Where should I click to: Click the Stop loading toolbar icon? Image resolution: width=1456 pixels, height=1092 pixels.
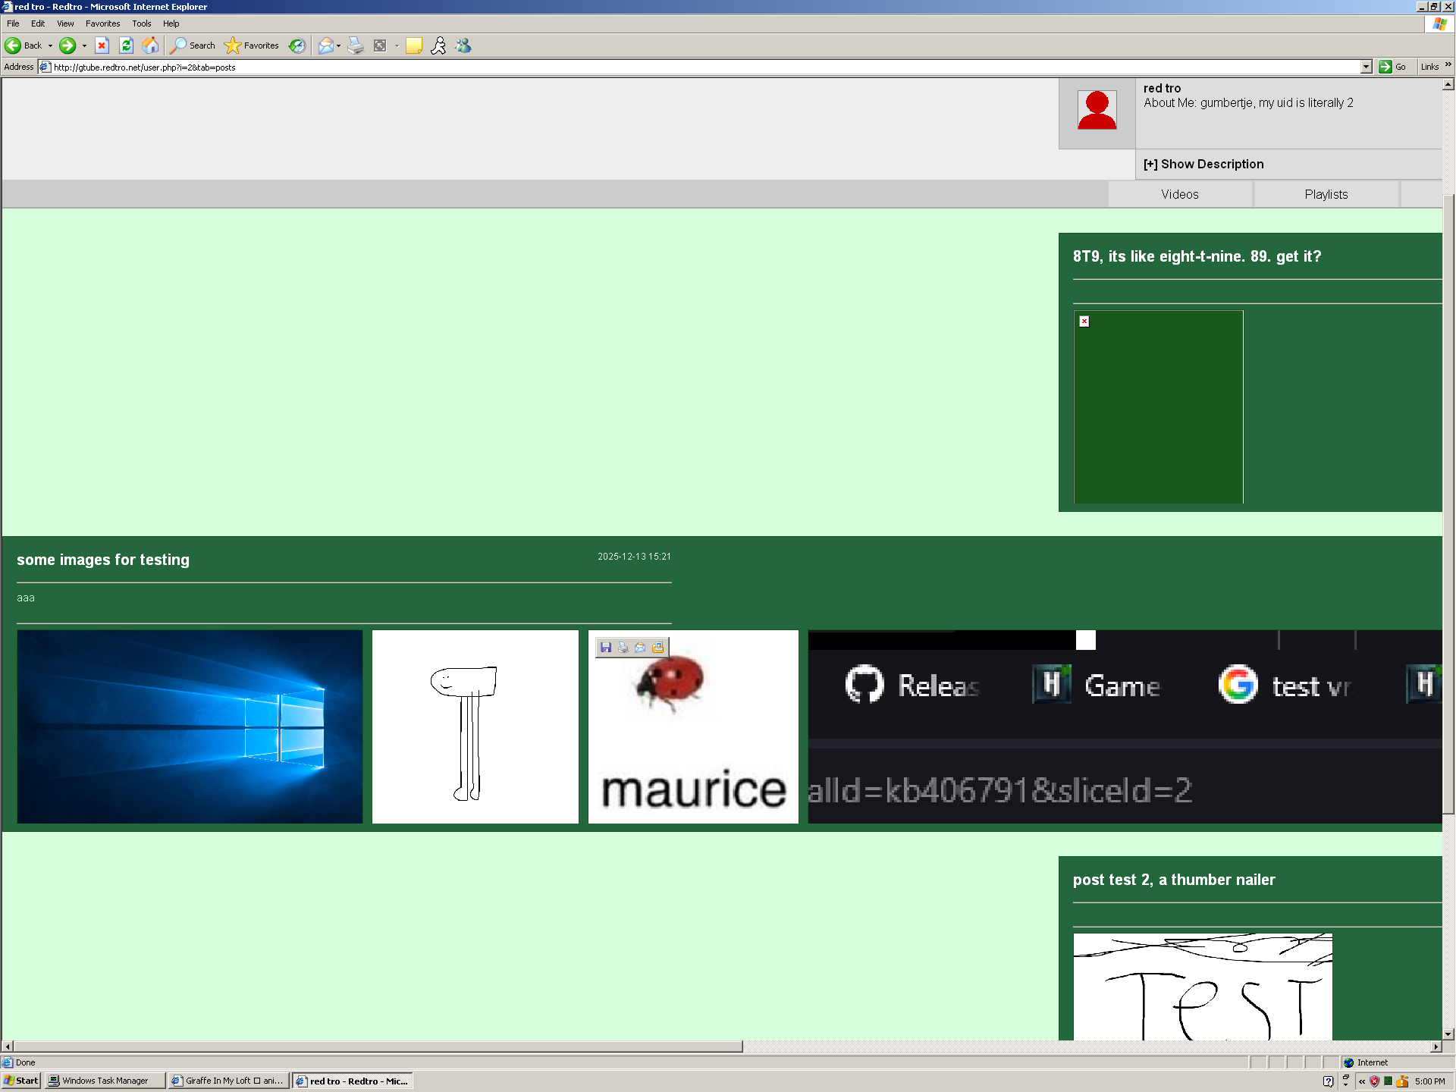102,45
